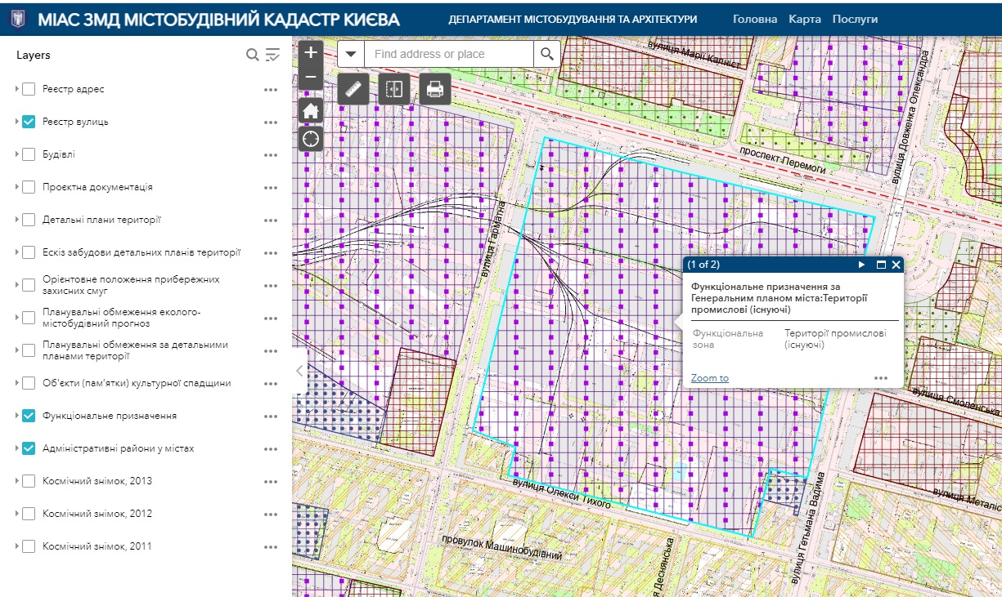The height and width of the screenshot is (597, 1002).
Task: Open layer search in Layers panel
Action: [254, 55]
